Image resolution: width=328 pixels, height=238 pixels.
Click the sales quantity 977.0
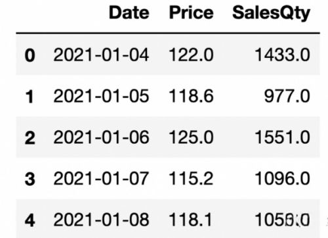pos(287,96)
